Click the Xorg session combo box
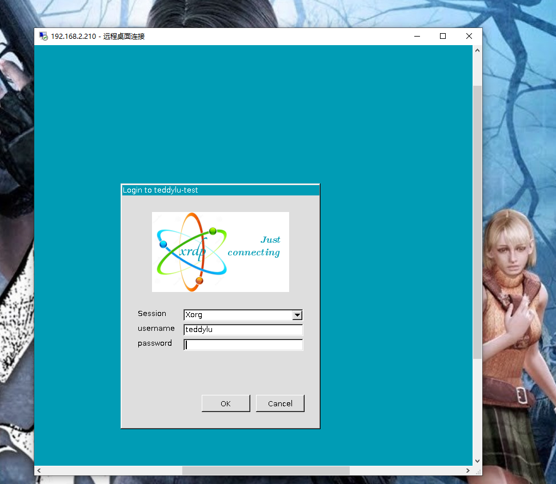Image resolution: width=556 pixels, height=484 pixels. (x=243, y=315)
